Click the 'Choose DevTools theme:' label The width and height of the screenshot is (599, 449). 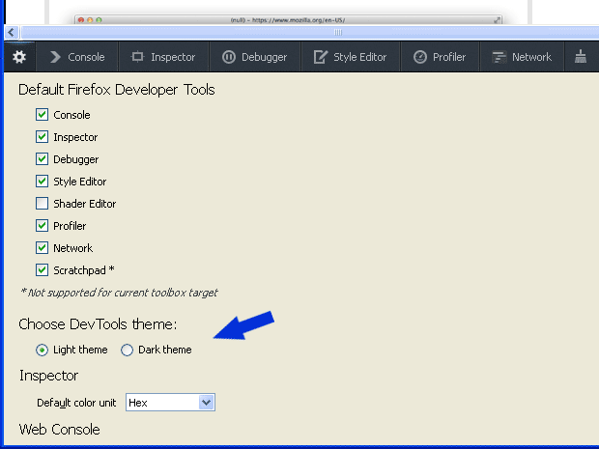coord(98,324)
